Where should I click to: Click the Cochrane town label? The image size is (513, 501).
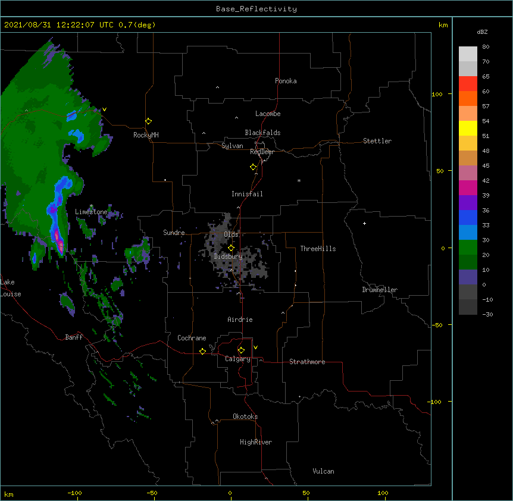pos(192,338)
